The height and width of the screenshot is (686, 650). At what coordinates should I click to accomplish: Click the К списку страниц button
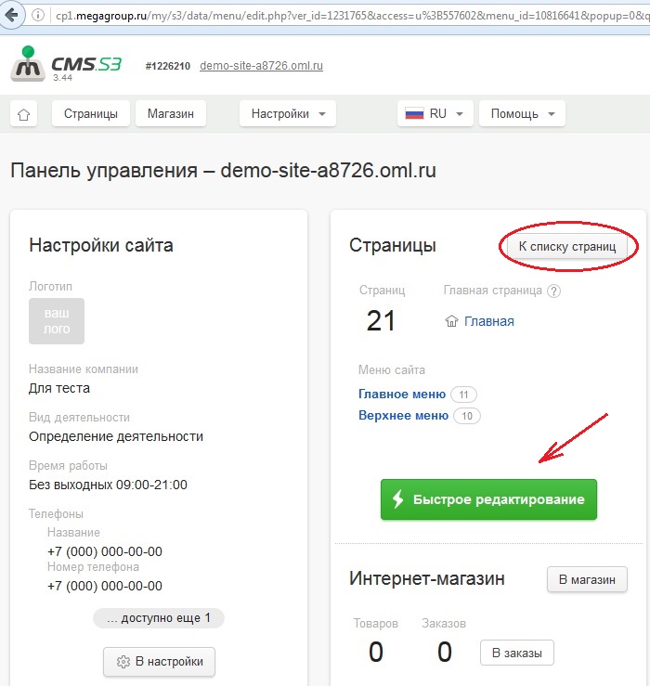[x=567, y=246]
